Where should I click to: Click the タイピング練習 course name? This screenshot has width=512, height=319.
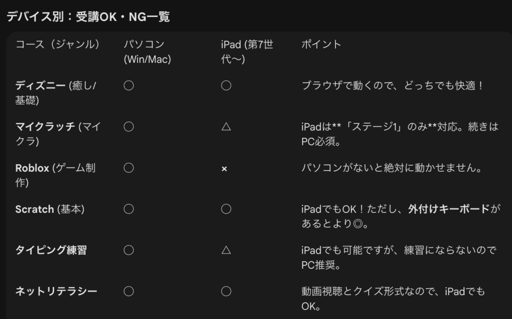(x=51, y=250)
